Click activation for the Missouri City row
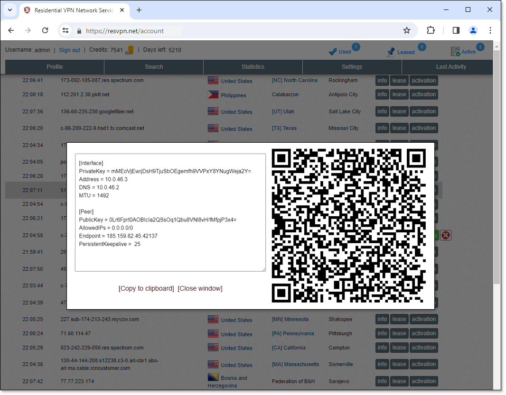The width and height of the screenshot is (506, 395). click(x=424, y=128)
